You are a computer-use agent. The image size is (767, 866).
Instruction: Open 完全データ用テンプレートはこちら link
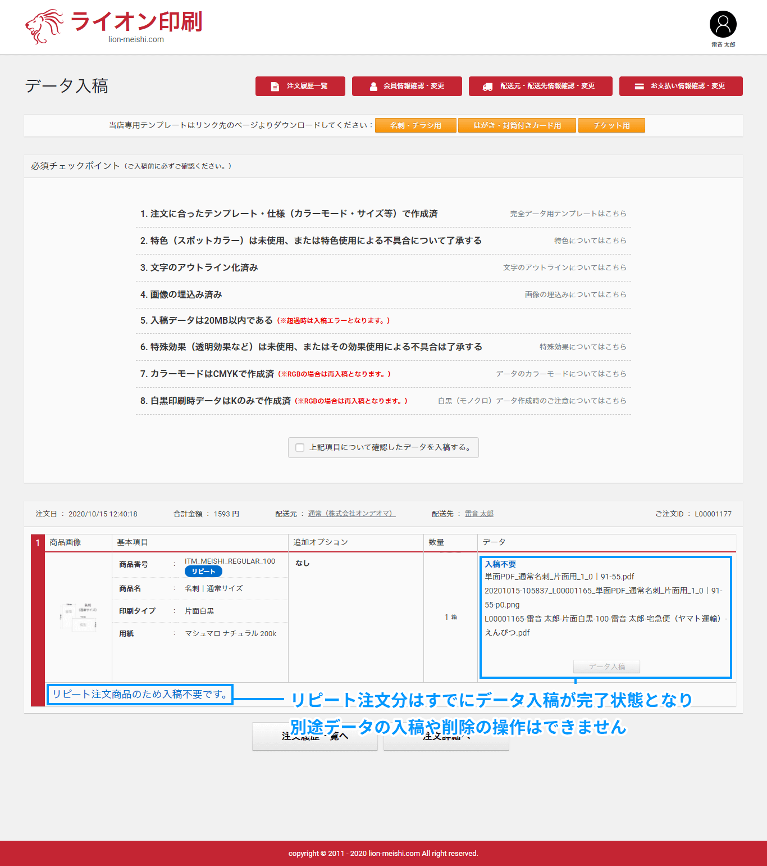click(568, 214)
